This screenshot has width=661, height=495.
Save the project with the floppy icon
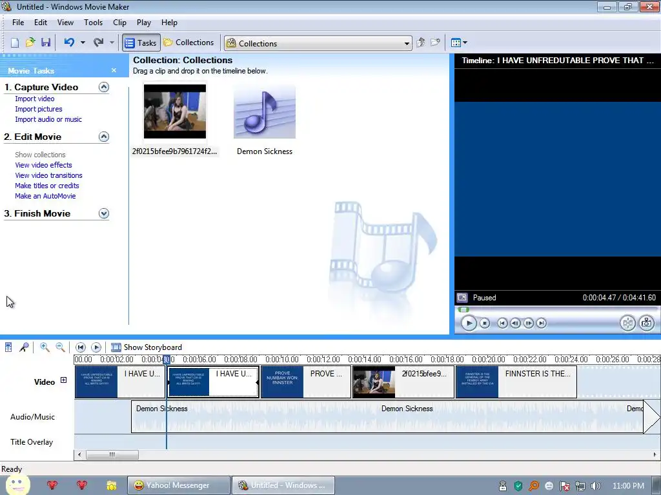click(46, 43)
